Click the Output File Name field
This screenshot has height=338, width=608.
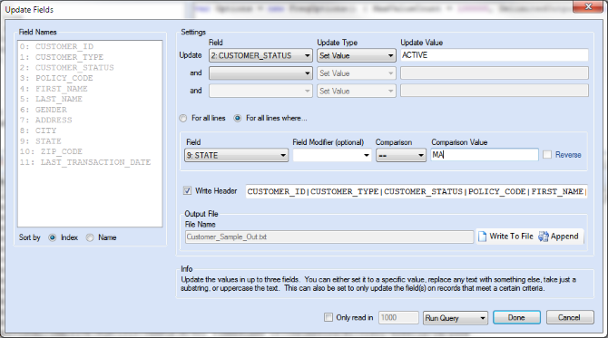[329, 237]
